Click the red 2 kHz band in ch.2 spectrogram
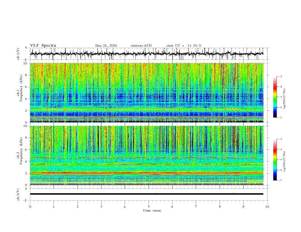 coord(147,173)
